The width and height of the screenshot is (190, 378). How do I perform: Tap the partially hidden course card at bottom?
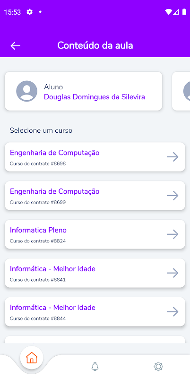95,339
